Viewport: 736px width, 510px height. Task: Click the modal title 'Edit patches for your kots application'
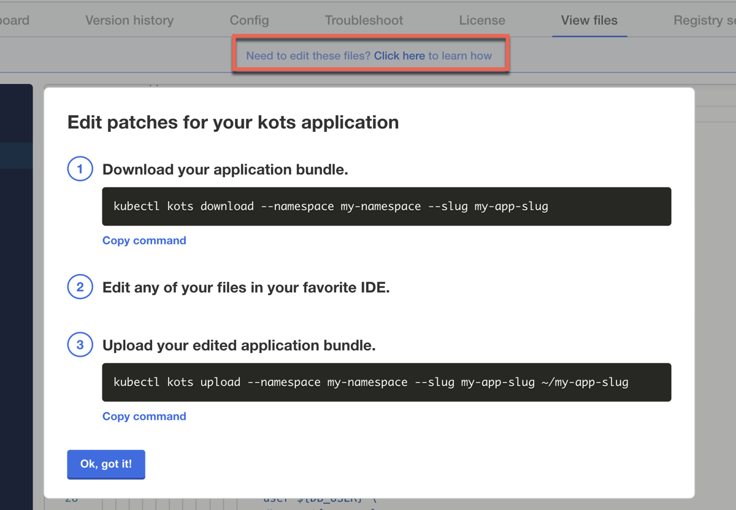[x=233, y=122]
